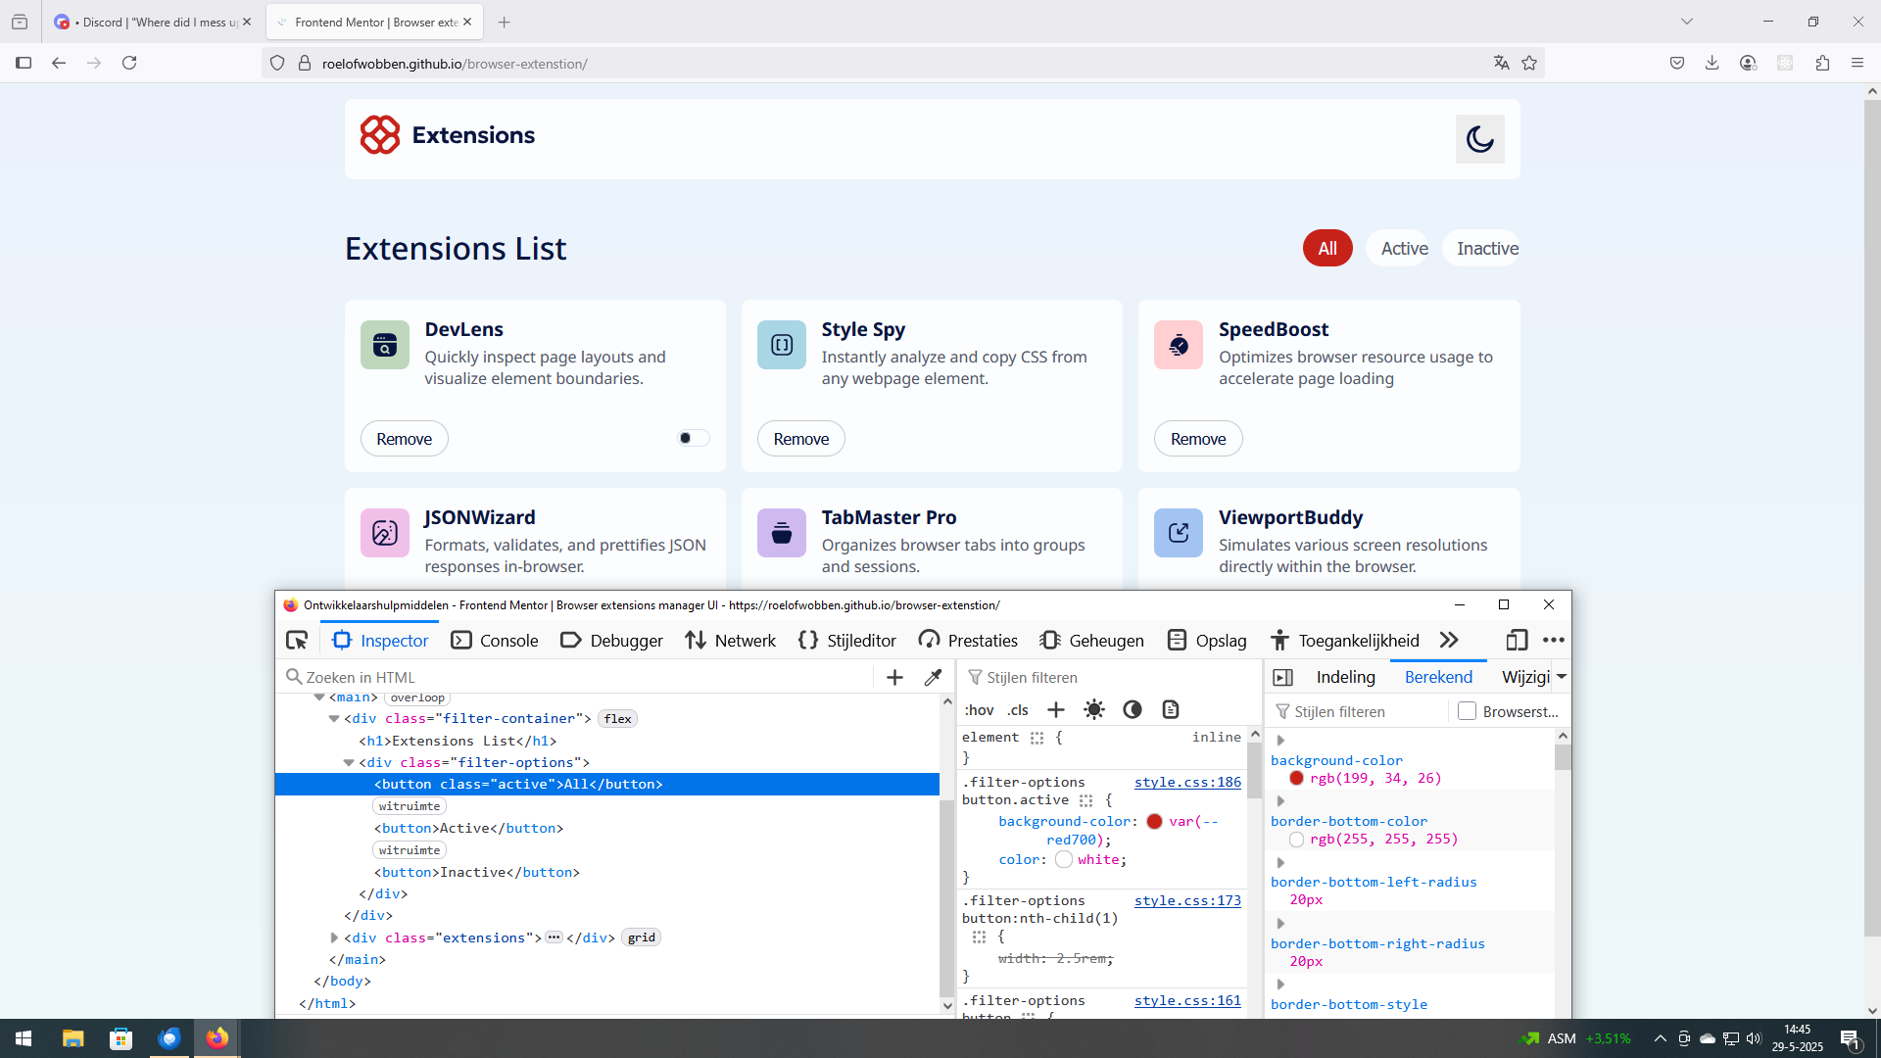Click the dark color scheme simulation icon
Viewport: 1881px width, 1058px height.
pos(1133,709)
